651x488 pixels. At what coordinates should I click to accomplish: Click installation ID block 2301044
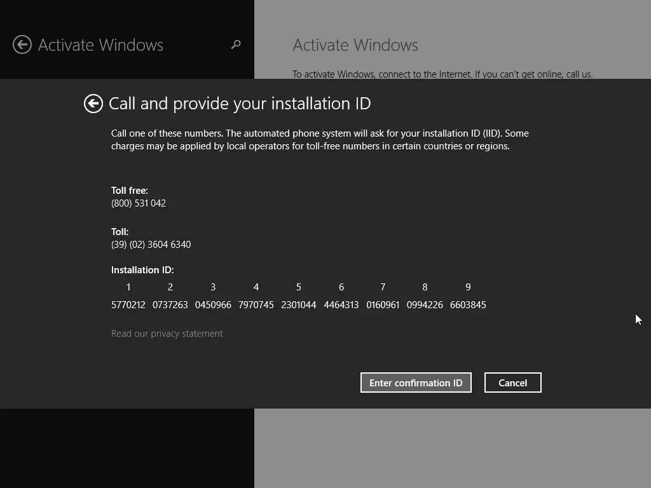[299, 305]
